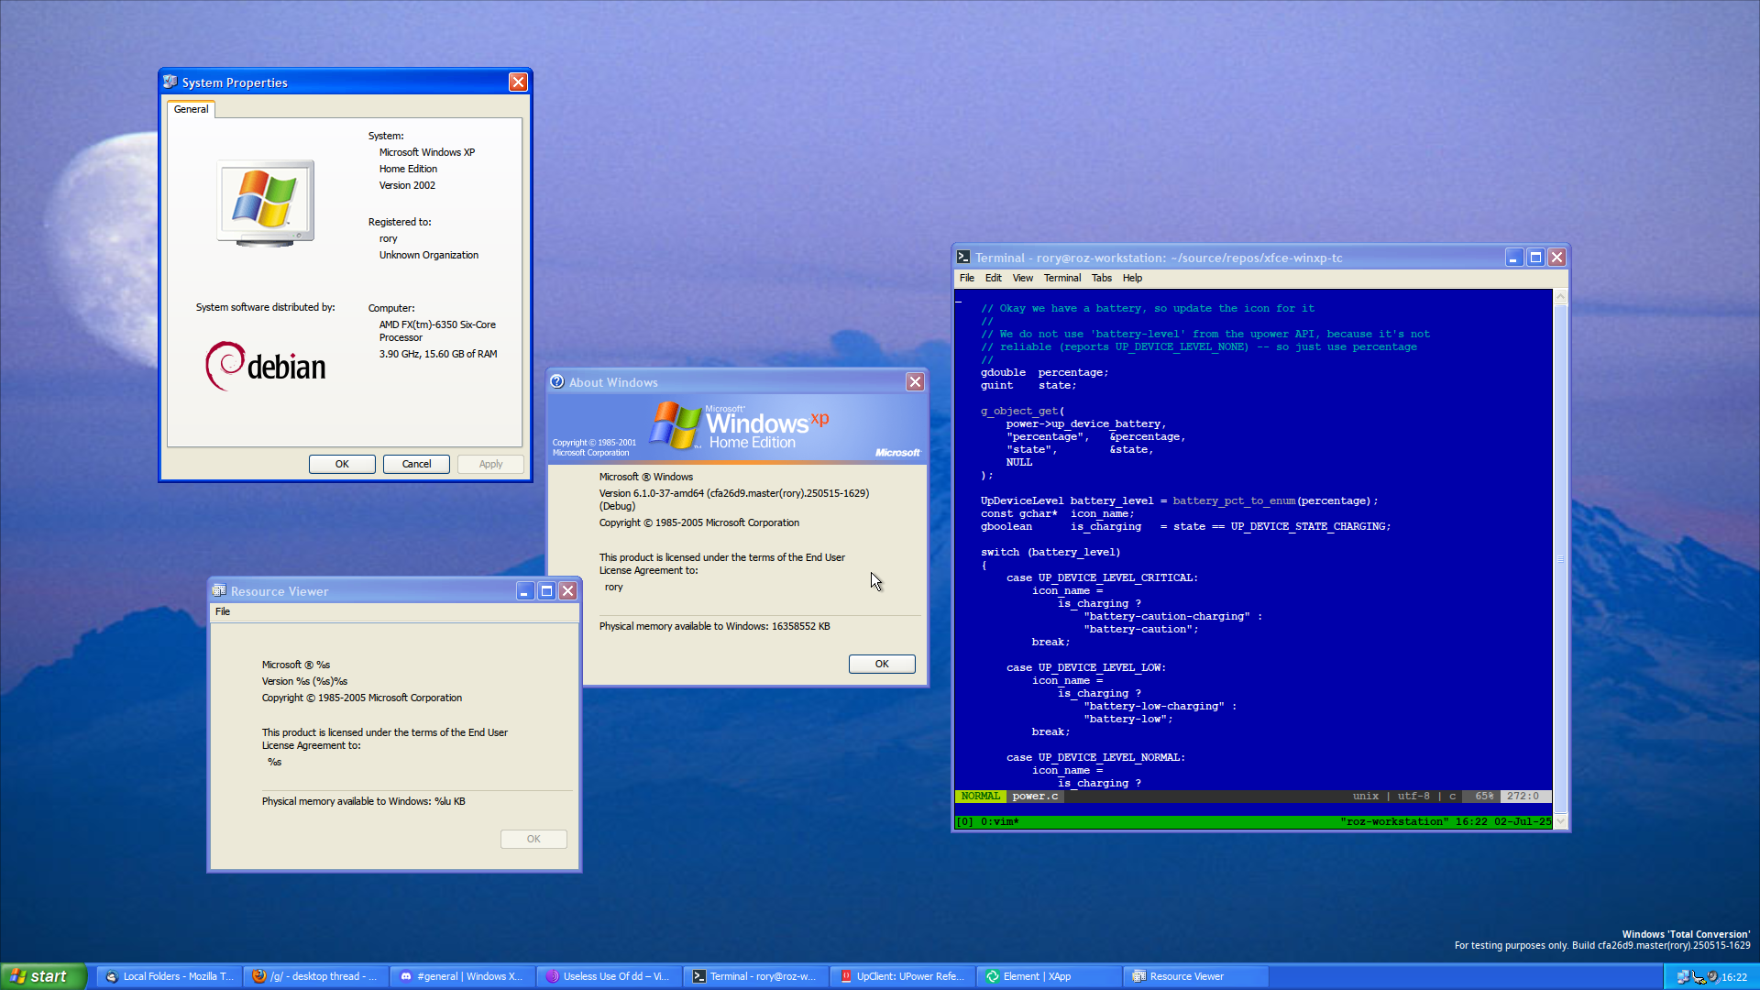Click '3.90 GHz, 15.60 GB of RAM' text
1760x990 pixels.
[x=438, y=354]
